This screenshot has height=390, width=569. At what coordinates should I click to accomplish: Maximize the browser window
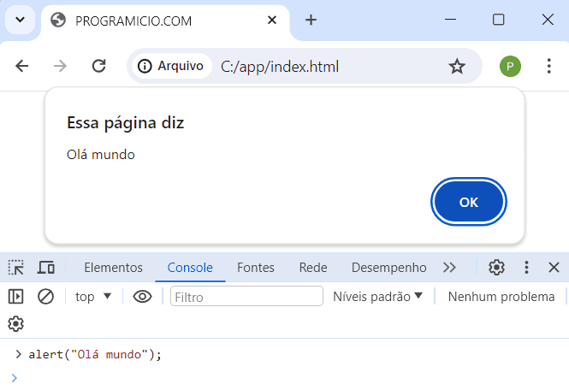(498, 20)
